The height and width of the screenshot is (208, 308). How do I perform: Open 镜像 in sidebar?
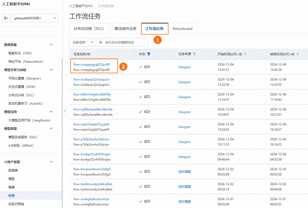12,187
